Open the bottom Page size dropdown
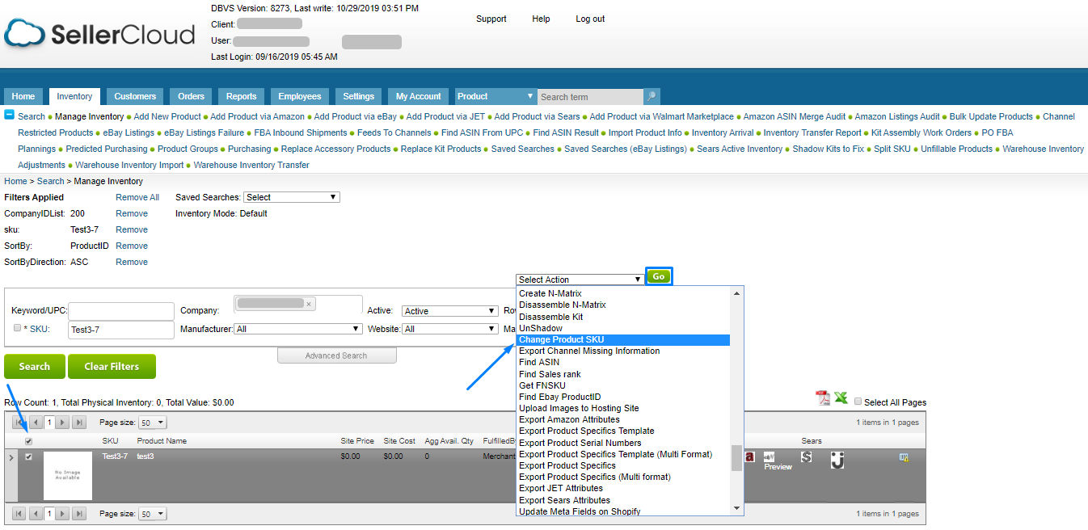The height and width of the screenshot is (530, 1088). 152,514
